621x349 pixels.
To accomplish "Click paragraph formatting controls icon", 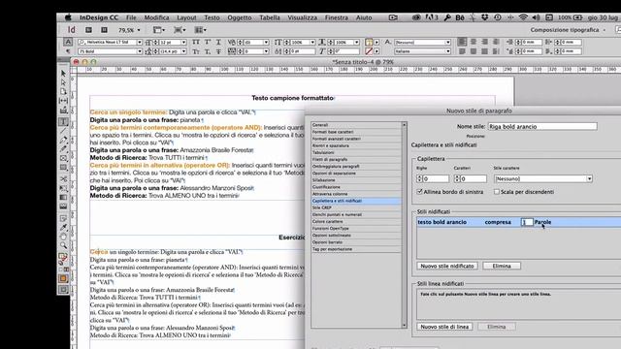I will click(x=68, y=51).
